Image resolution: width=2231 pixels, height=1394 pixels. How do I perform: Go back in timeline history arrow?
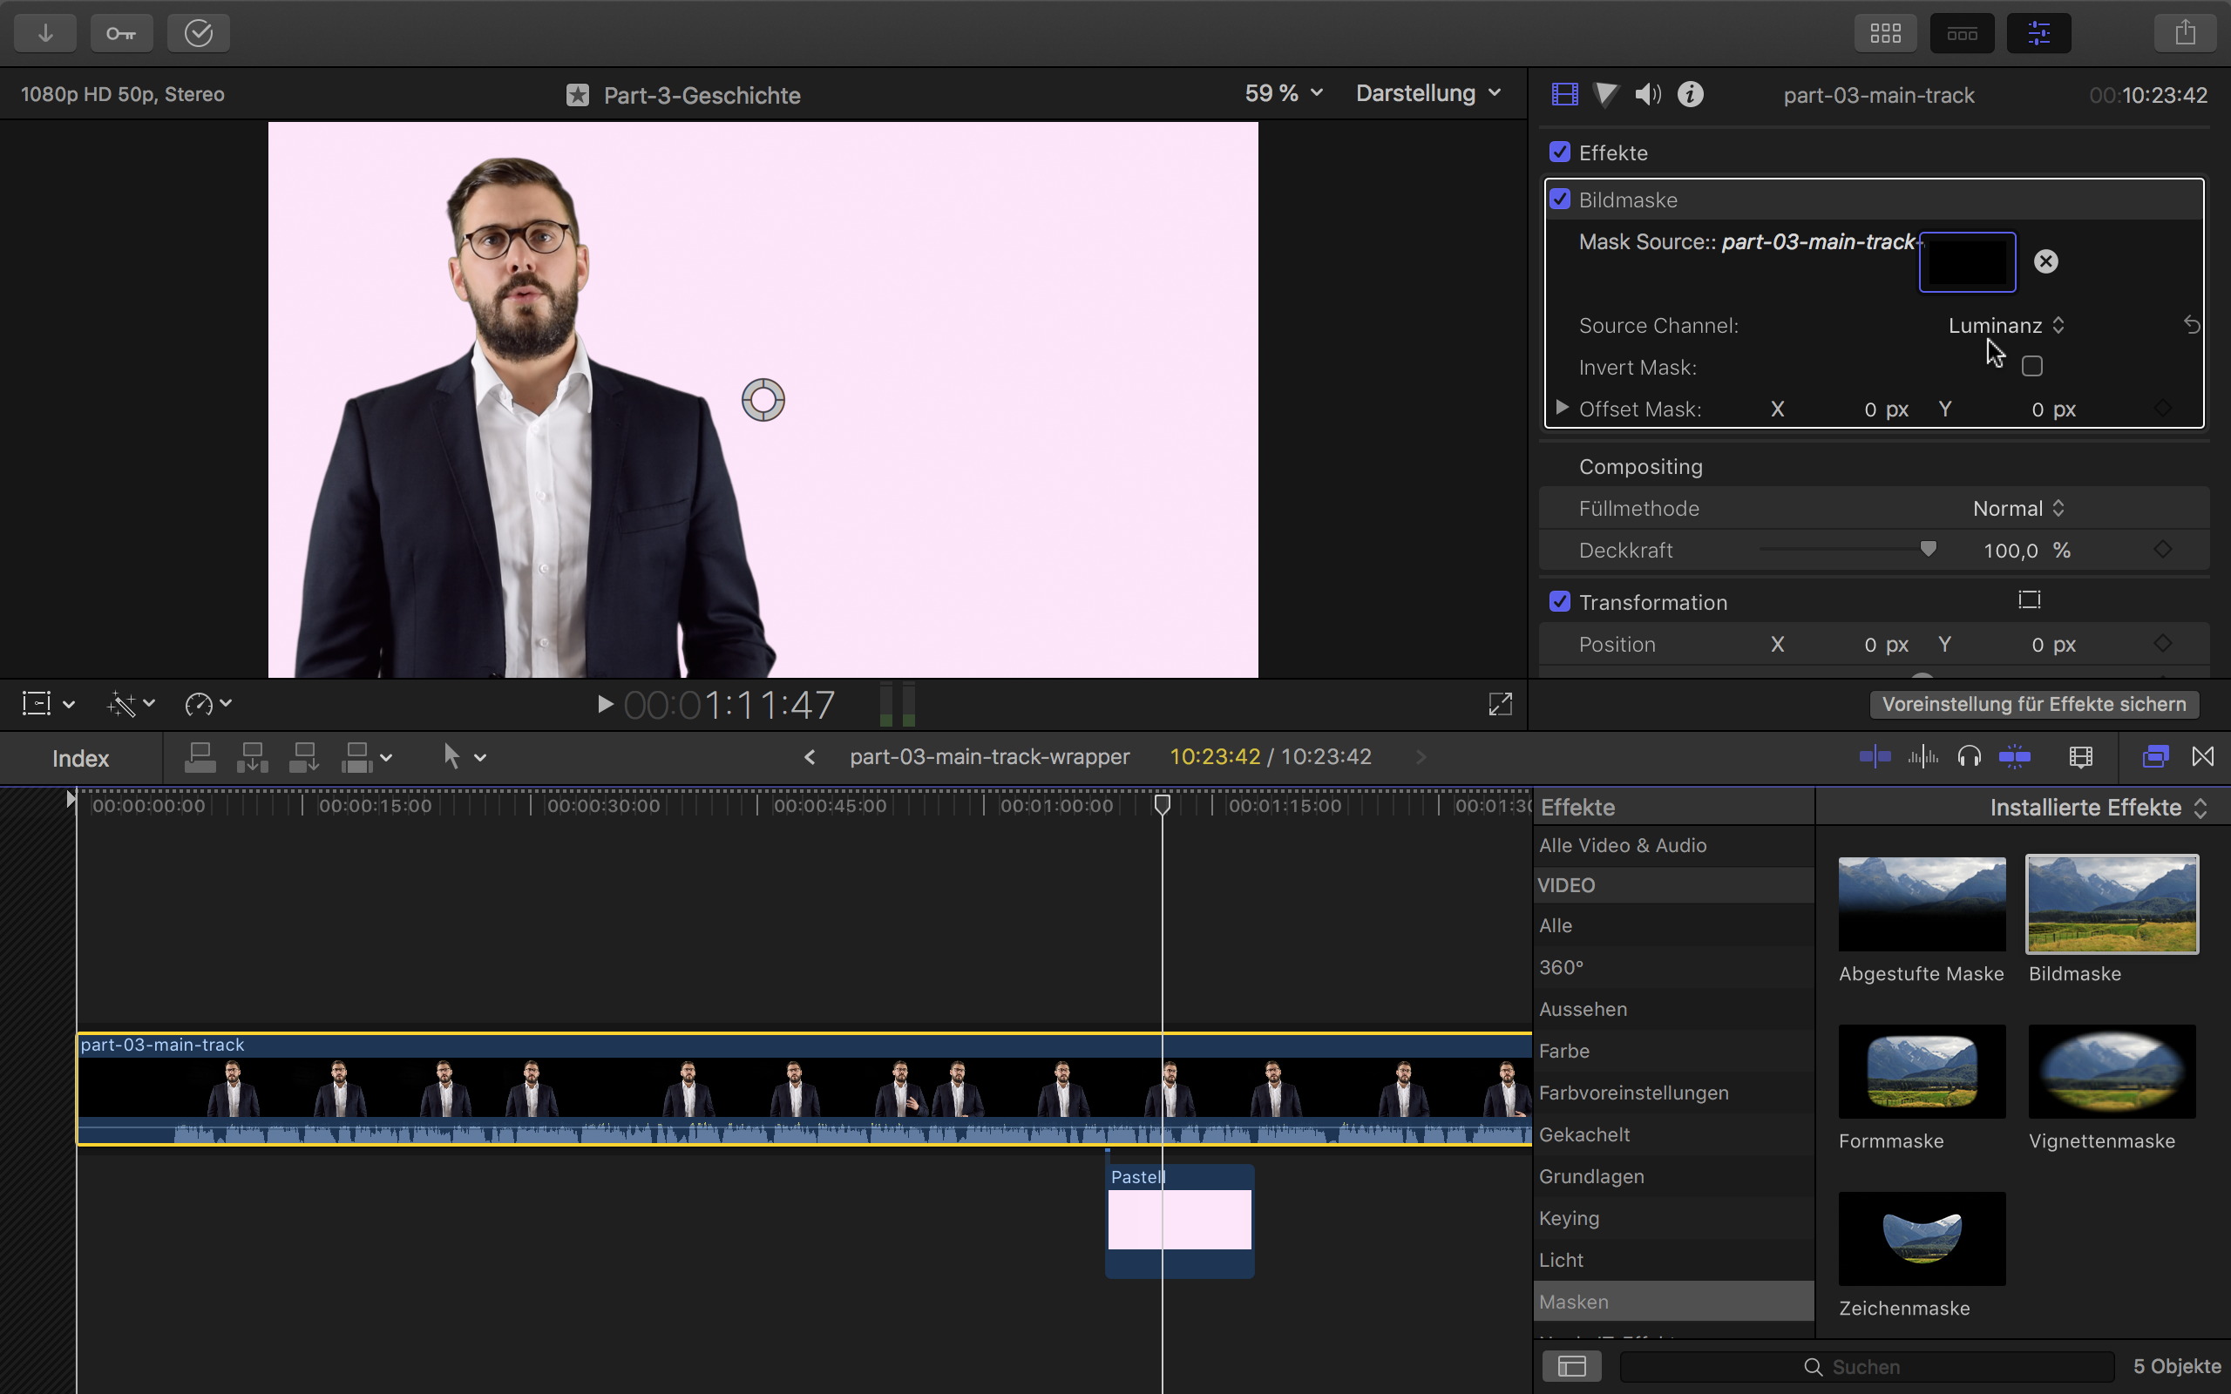point(810,757)
